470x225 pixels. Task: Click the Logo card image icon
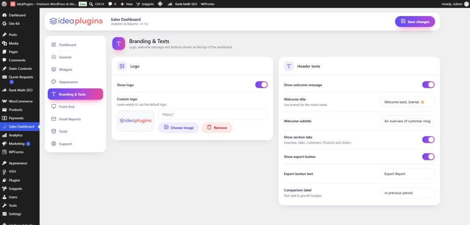pos(122,66)
